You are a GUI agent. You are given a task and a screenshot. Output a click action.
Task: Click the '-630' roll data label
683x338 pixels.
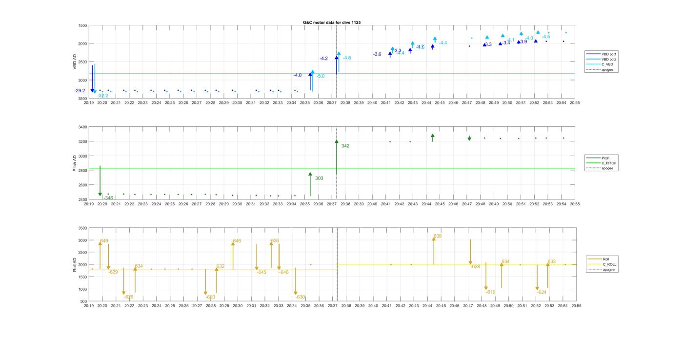(300, 297)
